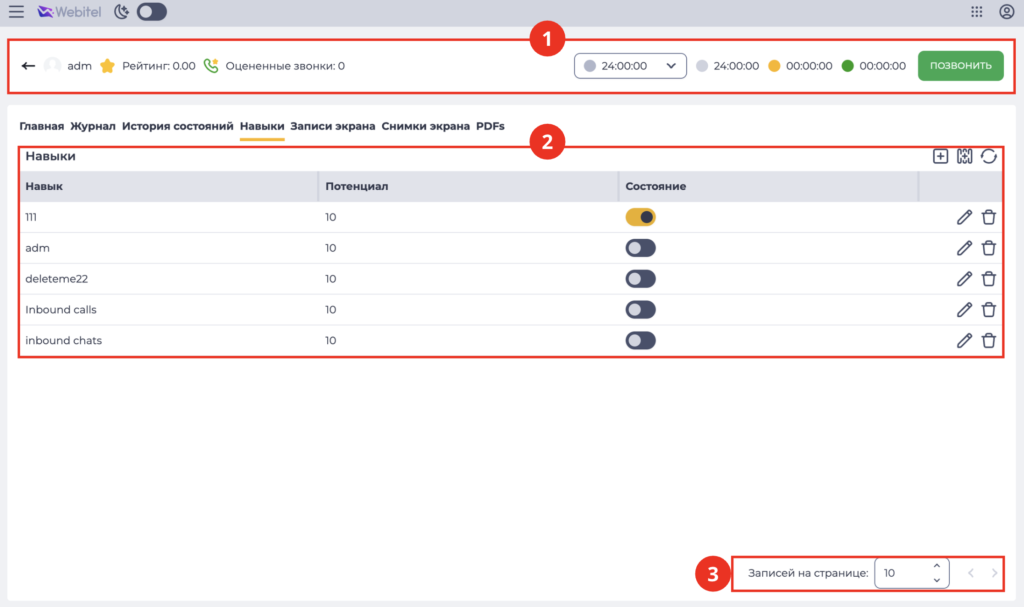Click the adm agent avatar
This screenshot has height=607, width=1024.
point(53,66)
